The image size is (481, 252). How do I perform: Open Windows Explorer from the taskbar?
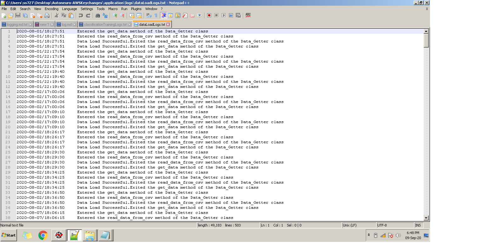(90, 235)
